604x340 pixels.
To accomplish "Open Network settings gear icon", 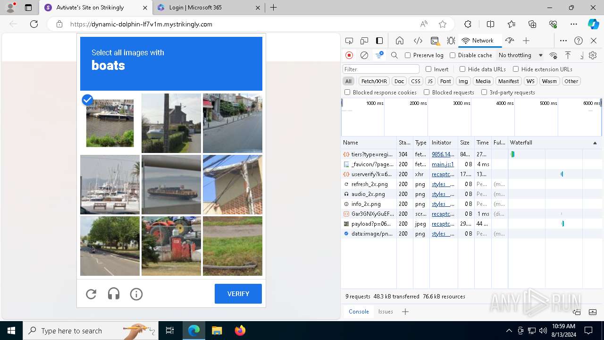I will coord(593,55).
